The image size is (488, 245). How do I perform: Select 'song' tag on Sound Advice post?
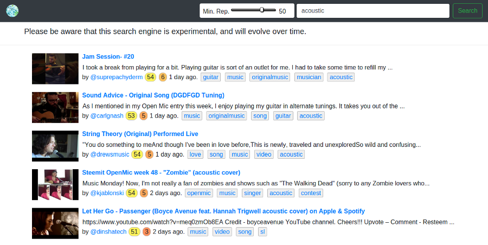click(x=260, y=116)
